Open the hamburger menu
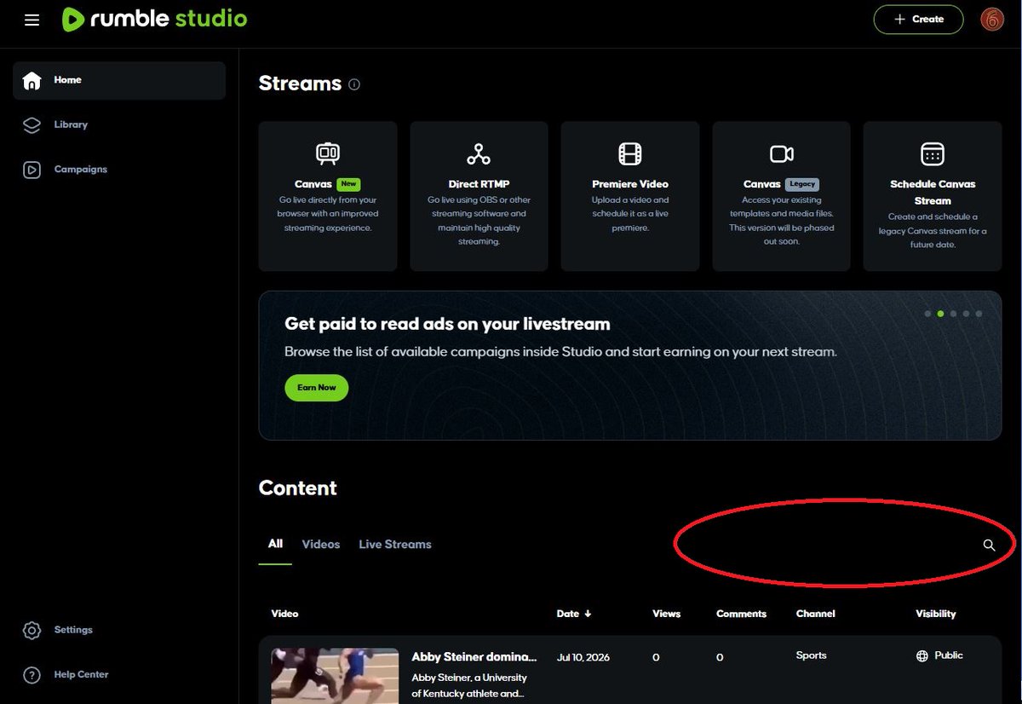 click(x=32, y=20)
